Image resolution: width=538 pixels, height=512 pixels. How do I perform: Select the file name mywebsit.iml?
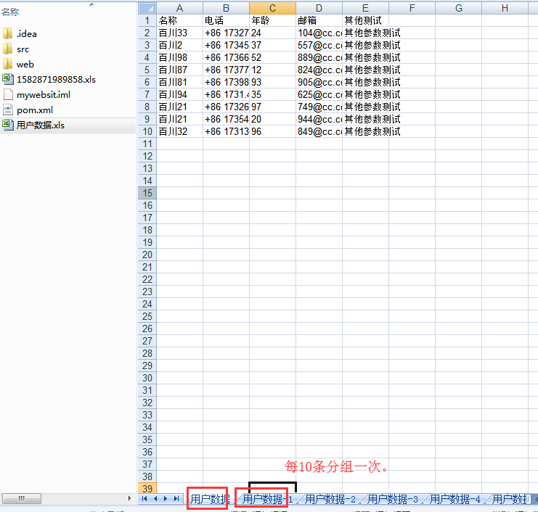44,95
